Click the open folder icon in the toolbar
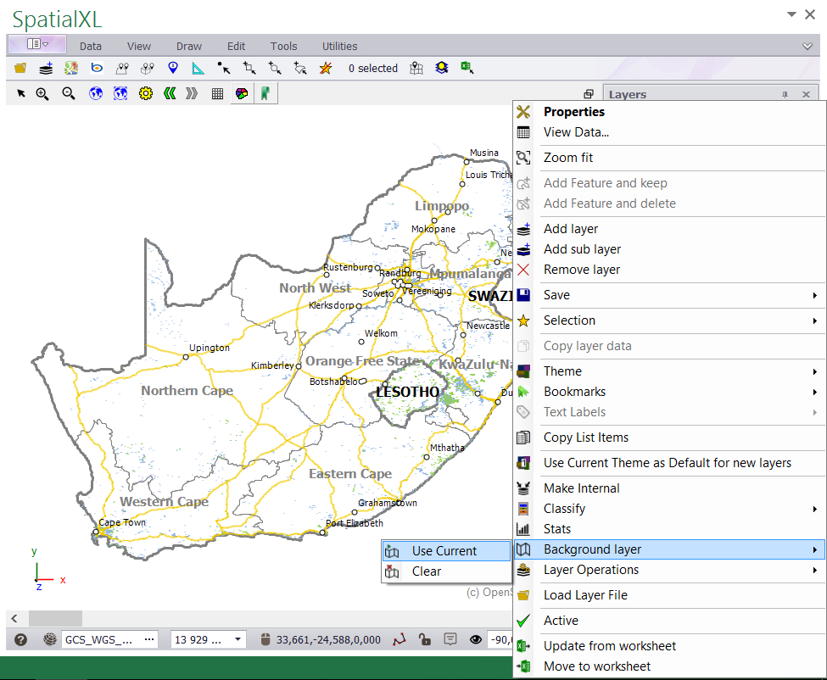This screenshot has height=680, width=827. tap(20, 69)
